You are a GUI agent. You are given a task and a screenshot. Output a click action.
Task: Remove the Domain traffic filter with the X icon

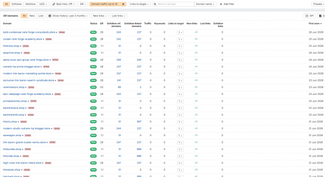click(x=123, y=4)
